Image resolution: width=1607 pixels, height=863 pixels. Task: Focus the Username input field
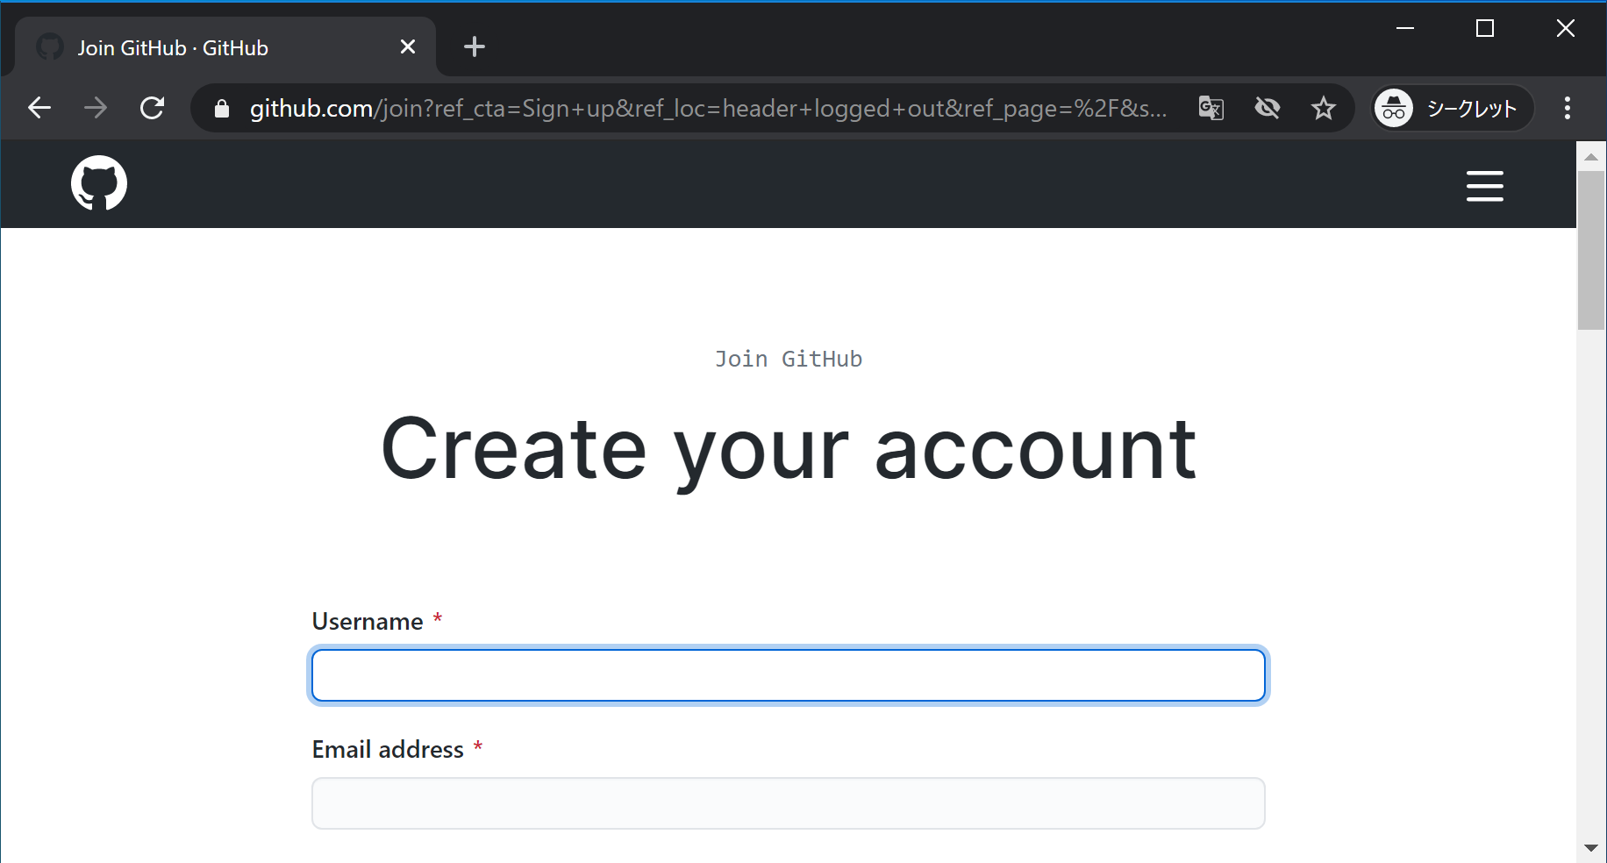pyautogui.click(x=788, y=675)
